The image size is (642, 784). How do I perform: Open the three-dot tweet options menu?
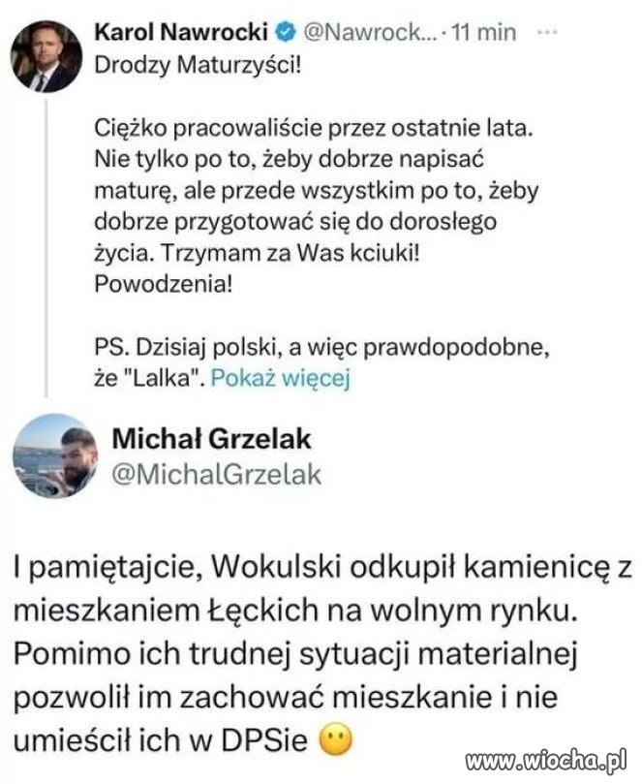click(547, 33)
